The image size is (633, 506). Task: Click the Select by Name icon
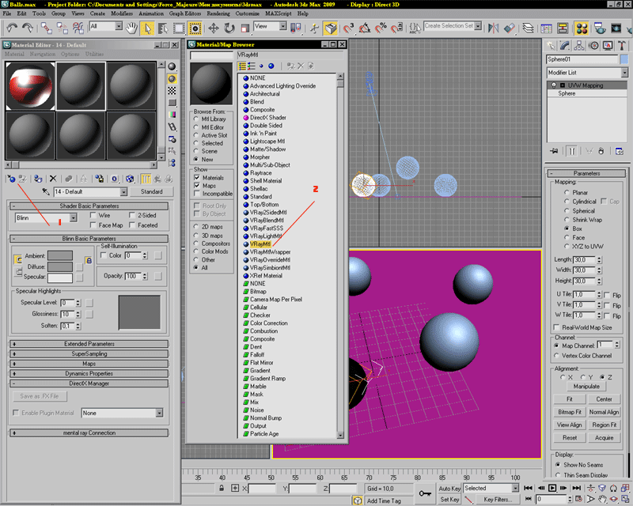coord(163,28)
